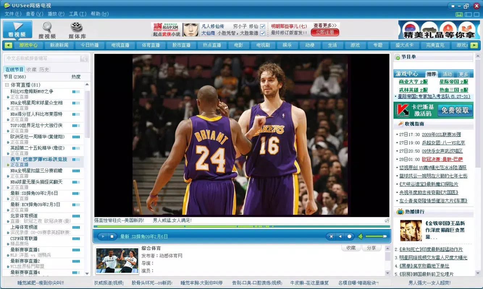Switch to the 历史 tab in the left panel
Viewport: 483px width, 289px height.
coord(44,69)
